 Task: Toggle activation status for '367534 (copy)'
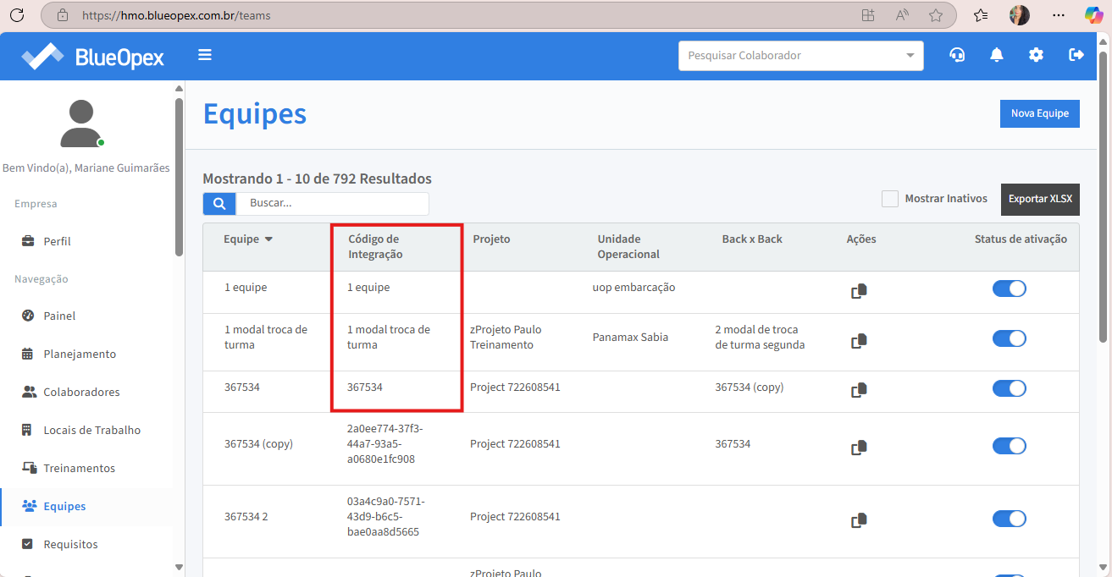point(1010,445)
